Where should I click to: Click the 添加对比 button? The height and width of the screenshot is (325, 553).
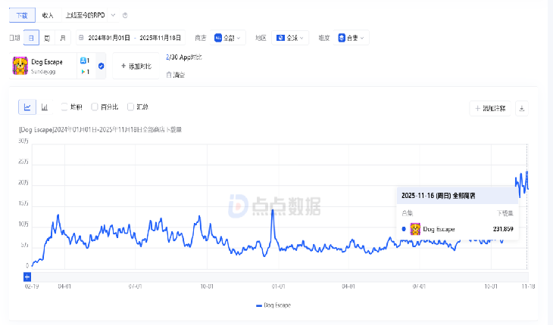136,67
